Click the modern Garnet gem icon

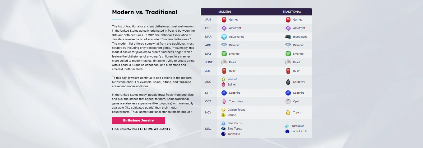tap(224, 20)
